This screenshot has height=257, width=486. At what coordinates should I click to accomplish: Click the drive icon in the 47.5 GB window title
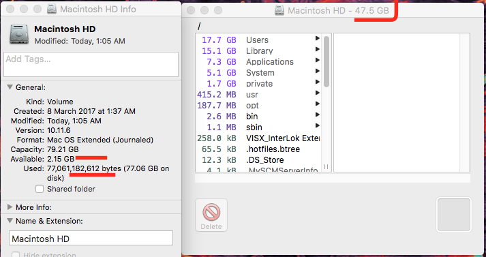coord(279,10)
